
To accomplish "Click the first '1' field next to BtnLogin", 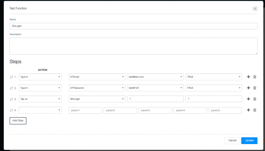I will pos(155,99).
